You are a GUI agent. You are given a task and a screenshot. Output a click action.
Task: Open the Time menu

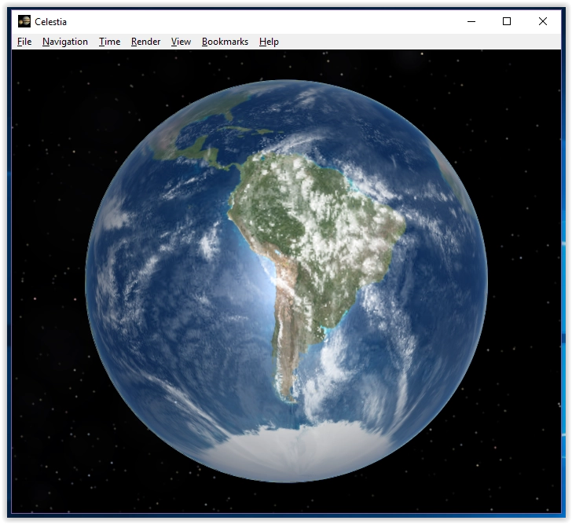point(109,42)
